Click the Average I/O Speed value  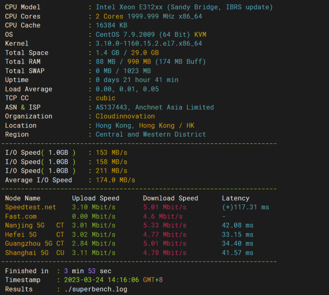coord(115,180)
